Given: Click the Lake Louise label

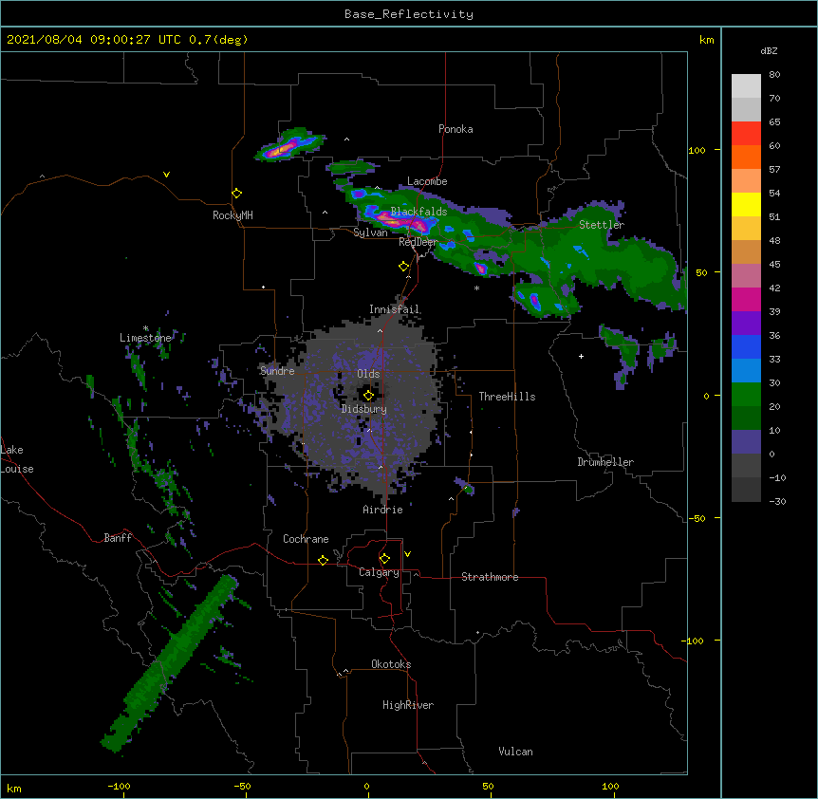Looking at the screenshot, I should (17, 459).
